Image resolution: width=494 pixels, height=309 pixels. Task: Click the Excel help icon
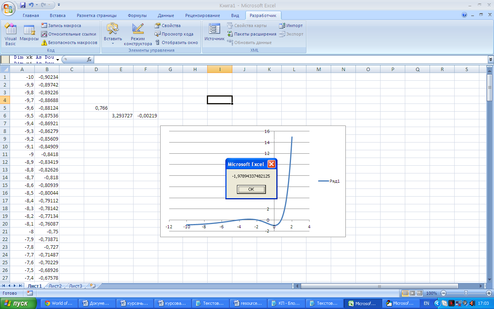click(x=464, y=15)
